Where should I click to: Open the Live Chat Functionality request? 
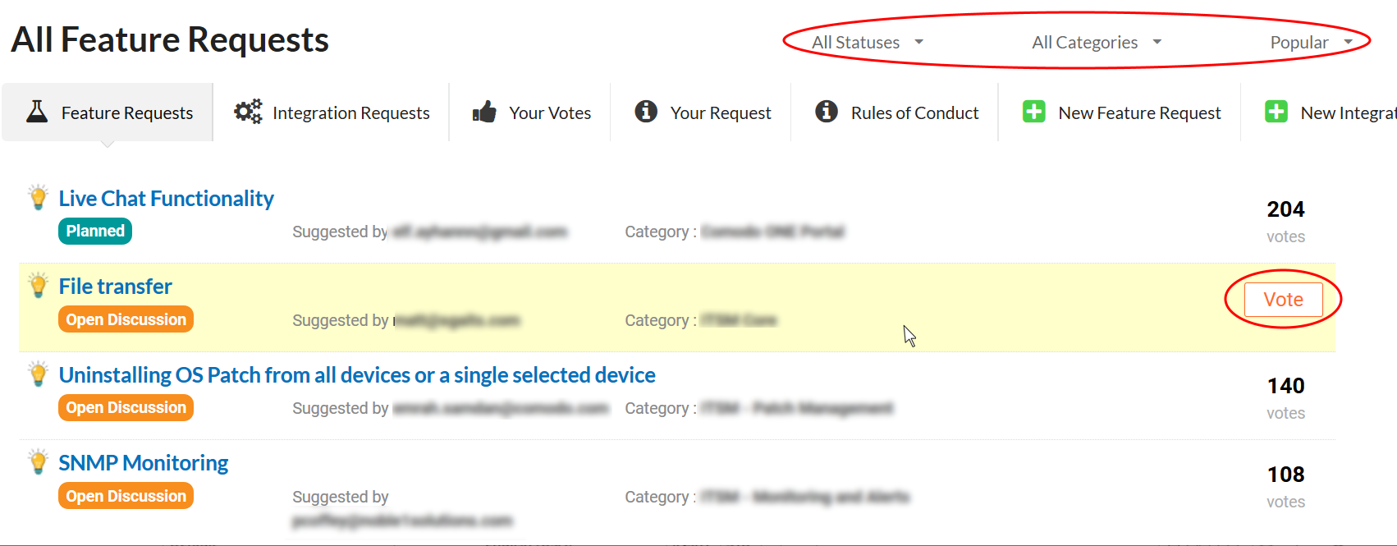167,199
